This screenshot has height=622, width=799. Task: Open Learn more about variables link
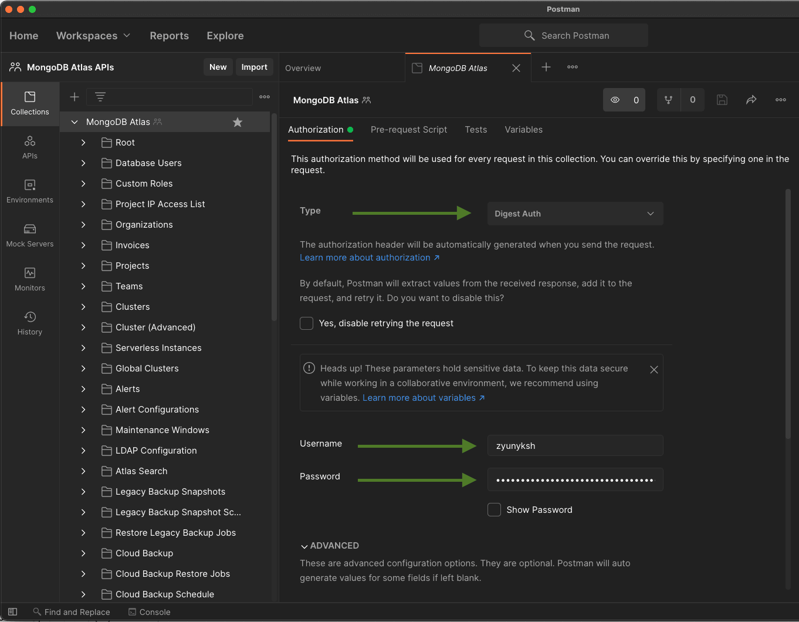tap(424, 398)
